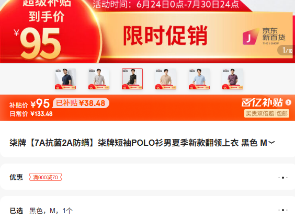Select the khaki polo thumbnail
This screenshot has height=220, width=295.
pyautogui.click(x=166, y=79)
